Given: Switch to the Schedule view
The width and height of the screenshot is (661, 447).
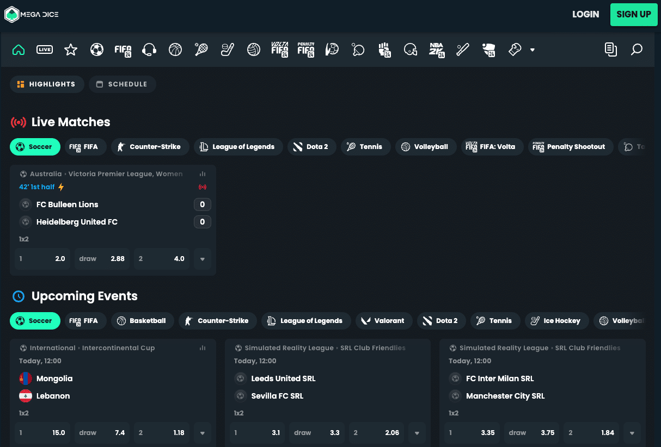Looking at the screenshot, I should [x=123, y=84].
